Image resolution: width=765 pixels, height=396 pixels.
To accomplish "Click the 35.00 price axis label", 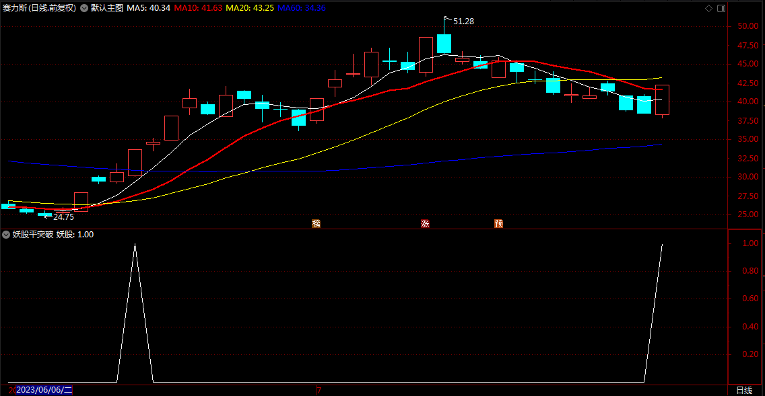I will [x=748, y=139].
